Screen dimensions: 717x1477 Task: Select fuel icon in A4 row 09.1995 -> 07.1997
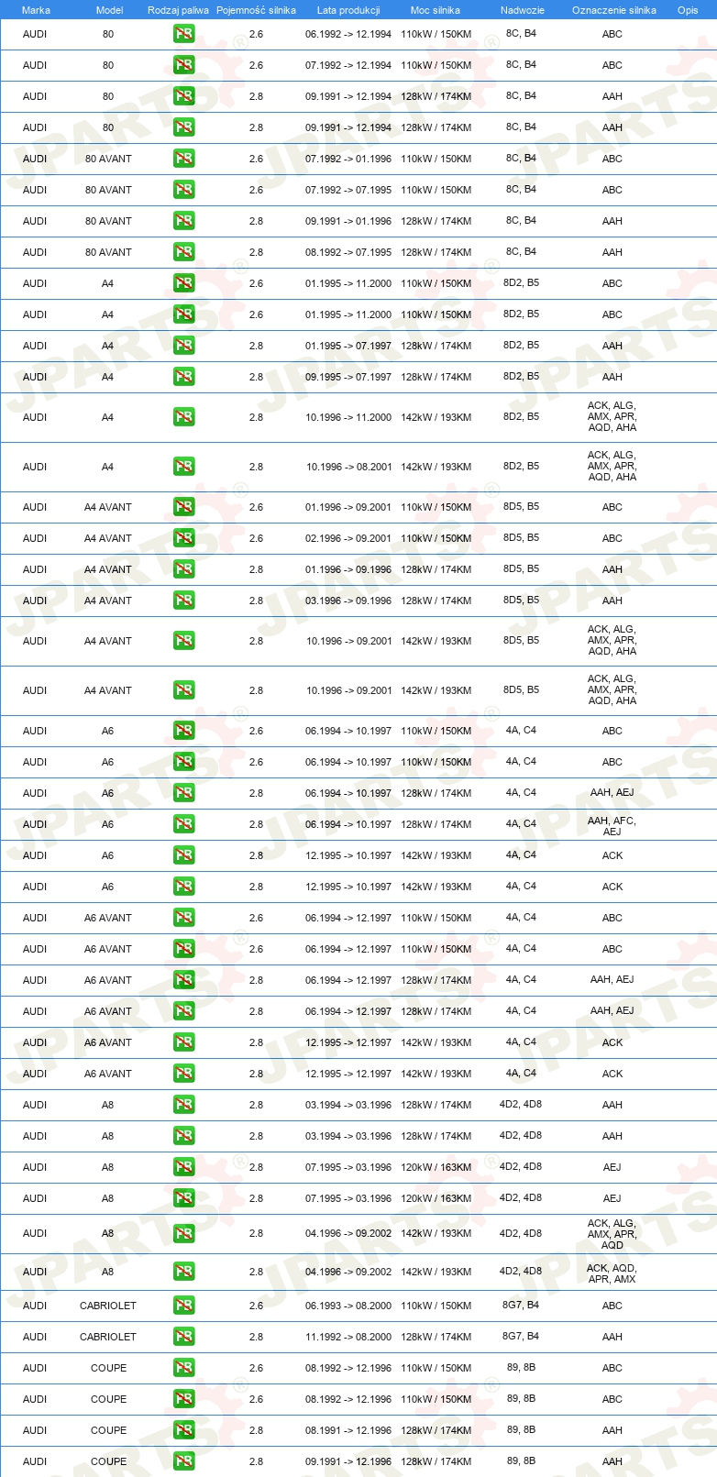184,377
